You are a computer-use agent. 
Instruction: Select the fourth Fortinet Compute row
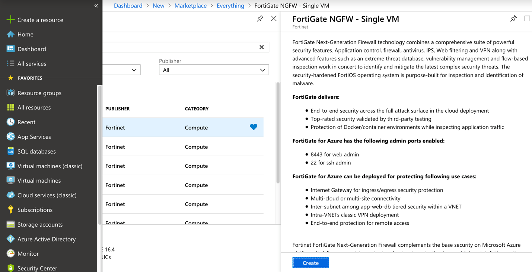tap(183, 185)
